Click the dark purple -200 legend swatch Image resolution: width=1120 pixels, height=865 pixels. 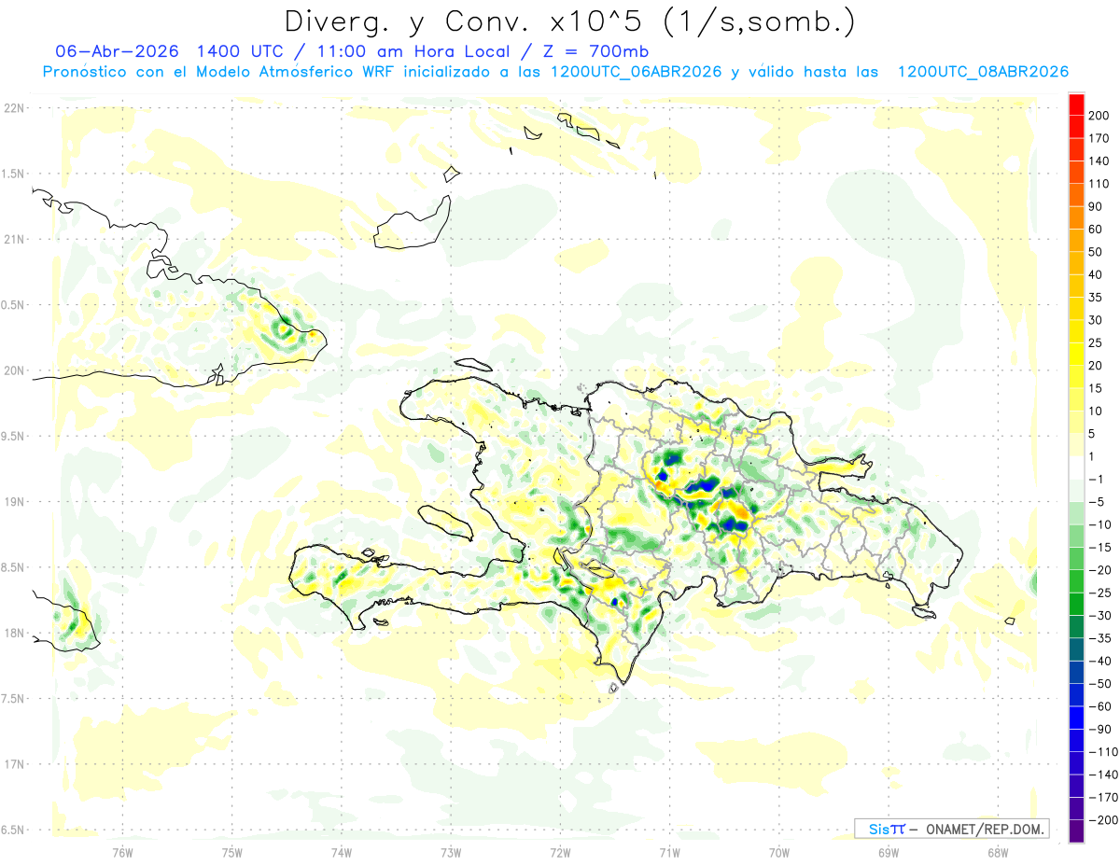click(x=1076, y=830)
